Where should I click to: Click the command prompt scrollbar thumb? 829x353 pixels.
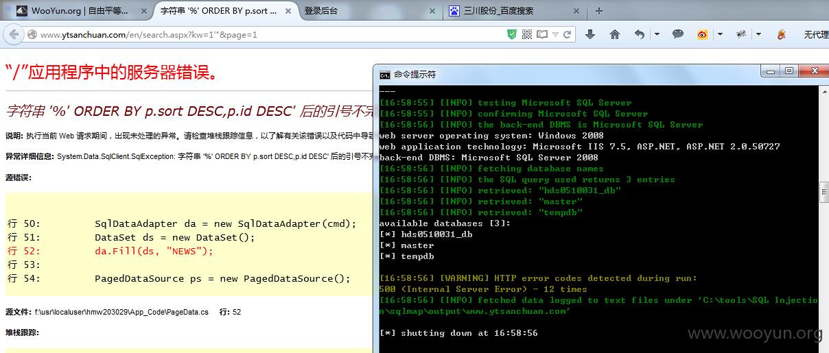824,194
